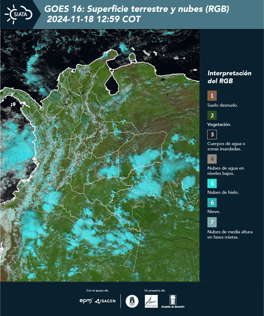Viewport: 264px width, 316px height.
Task: Select the bright cyan swatch numbered 5
Action: [x=212, y=183]
